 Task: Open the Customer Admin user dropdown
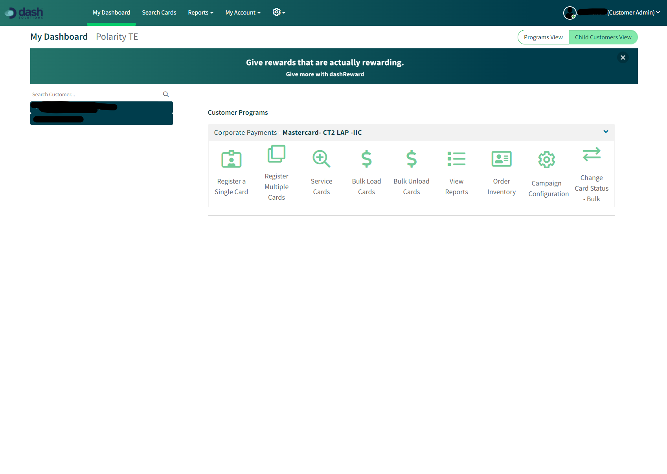[x=633, y=13]
